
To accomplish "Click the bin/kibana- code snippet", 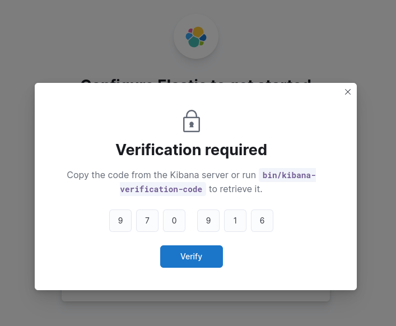I will (288, 175).
